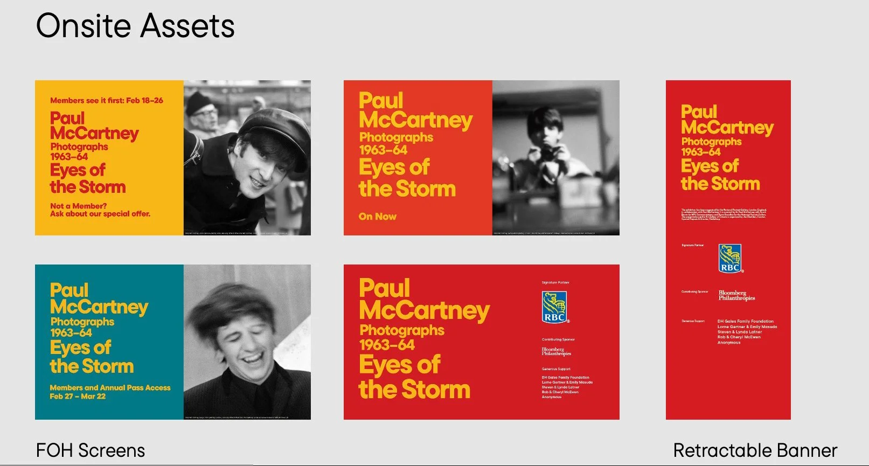Viewport: 869px width, 466px height.
Task: Click the photo of man in cap
Action: [x=247, y=157]
